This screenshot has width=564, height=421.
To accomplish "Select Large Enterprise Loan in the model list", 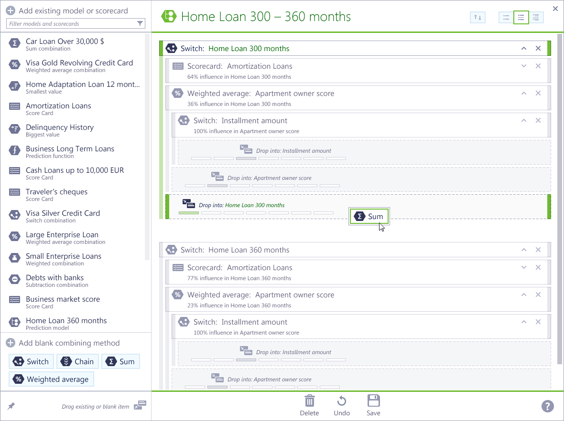I will tap(75, 238).
